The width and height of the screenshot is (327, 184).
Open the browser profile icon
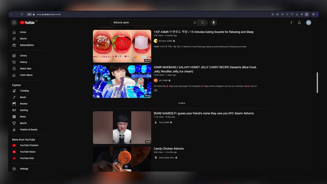pos(307,14)
